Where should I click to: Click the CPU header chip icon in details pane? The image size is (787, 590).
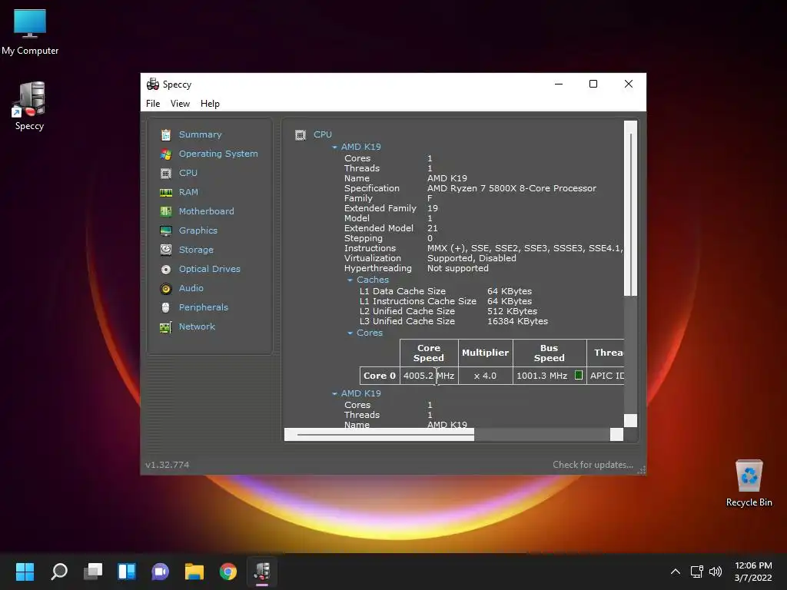pos(301,135)
